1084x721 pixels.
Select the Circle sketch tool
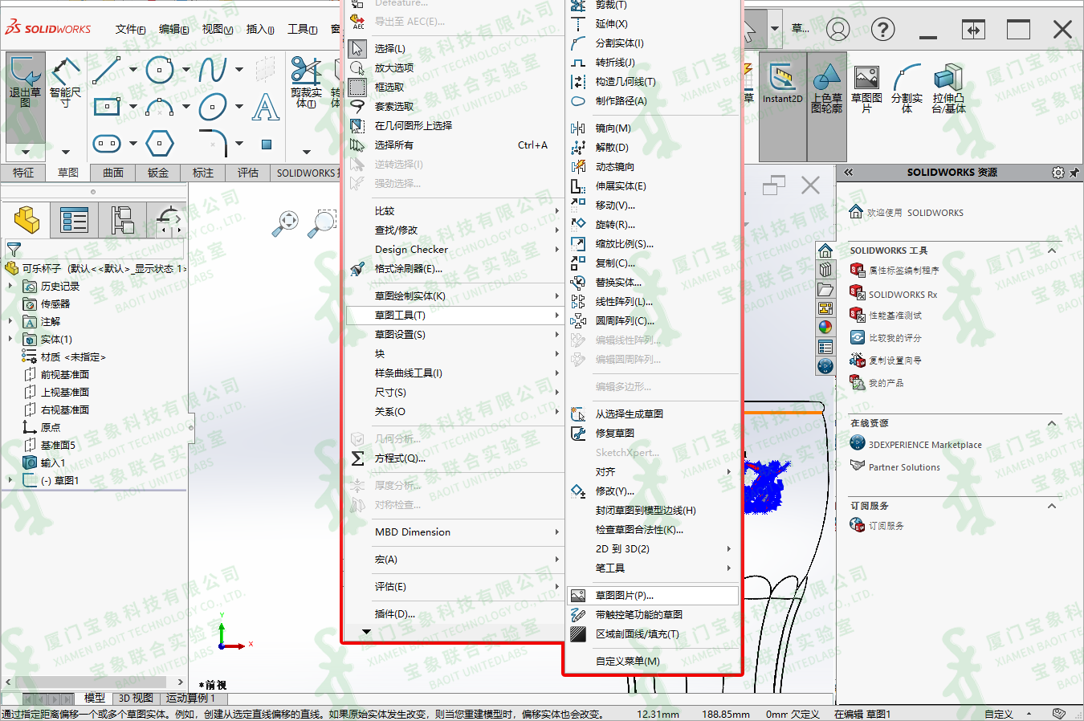[160, 70]
